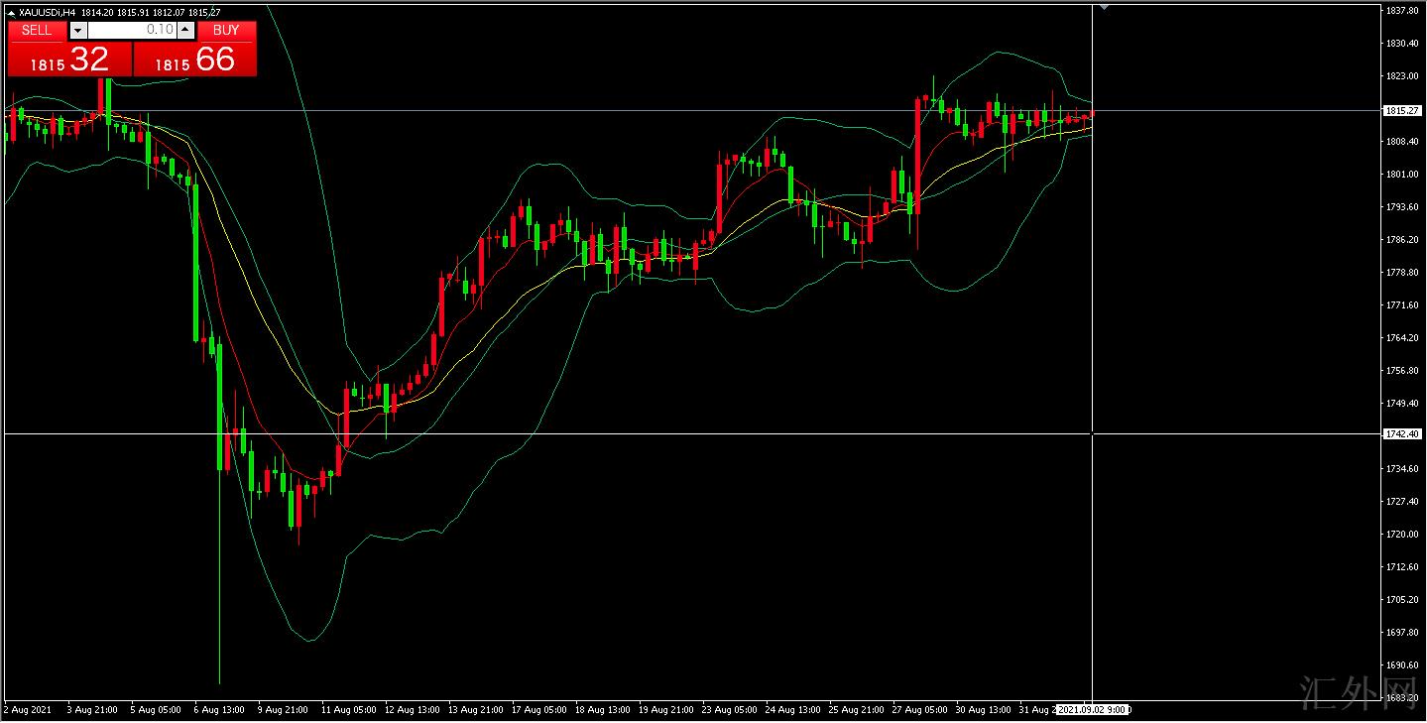Click the 2021.09.02 9:00 crosshair time label

click(x=1093, y=710)
